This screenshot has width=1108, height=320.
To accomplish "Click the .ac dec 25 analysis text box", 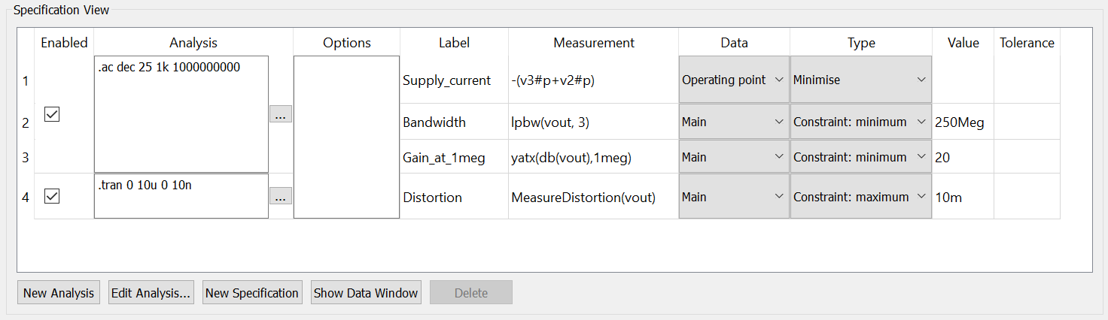I will pyautogui.click(x=181, y=114).
